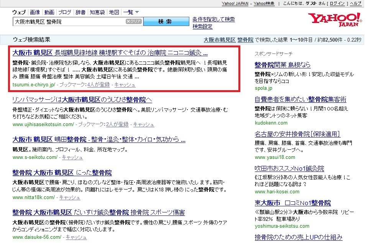Open the 辞書 search tab
Screen dimensions: 366x243
point(80,12)
